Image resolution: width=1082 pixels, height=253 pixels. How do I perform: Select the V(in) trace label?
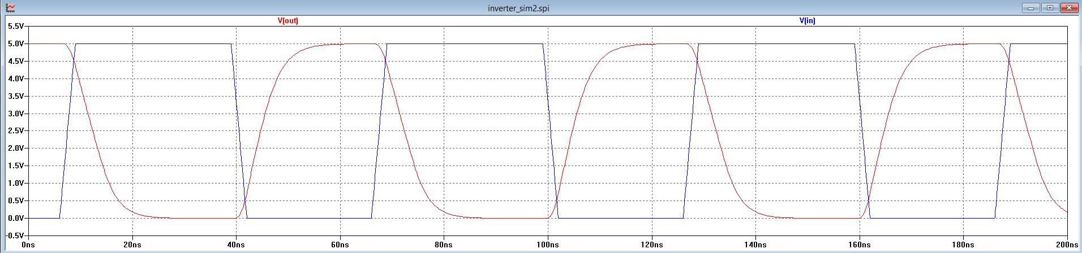pyautogui.click(x=807, y=21)
